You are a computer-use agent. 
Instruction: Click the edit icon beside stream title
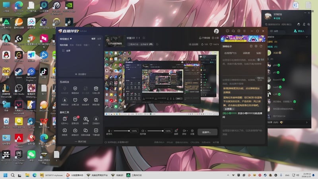tap(144, 38)
